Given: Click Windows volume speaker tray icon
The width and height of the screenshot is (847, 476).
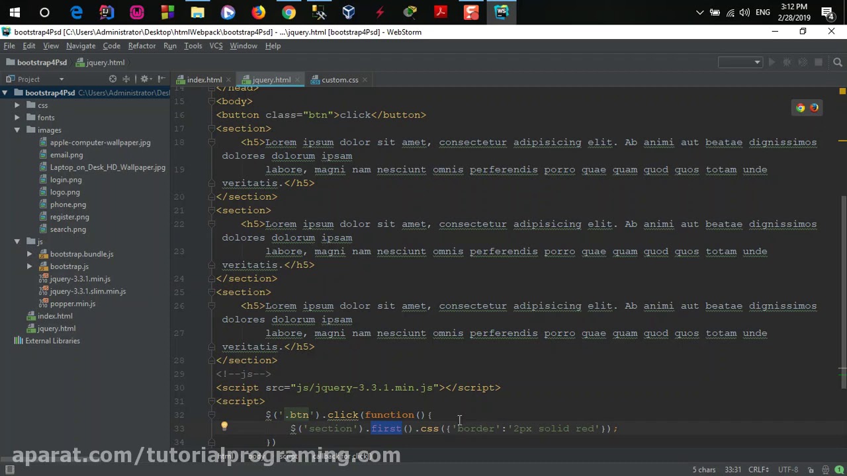Looking at the screenshot, I should tap(745, 12).
